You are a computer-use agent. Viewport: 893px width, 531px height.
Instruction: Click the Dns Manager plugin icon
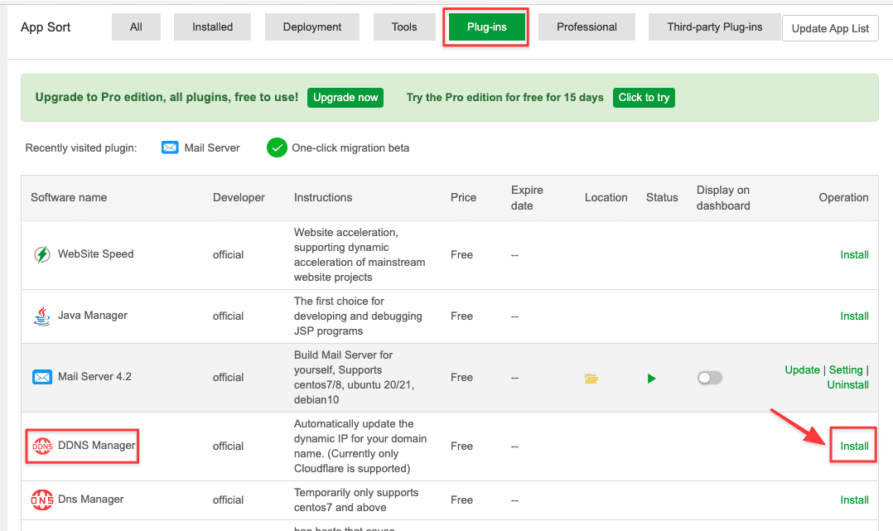42,500
